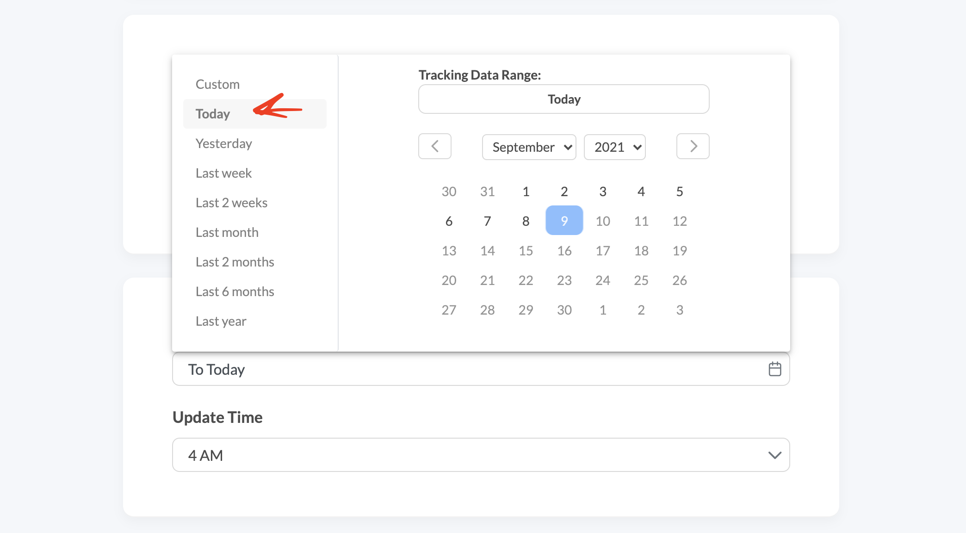
Task: Click day 18 in calendar
Action: (641, 250)
